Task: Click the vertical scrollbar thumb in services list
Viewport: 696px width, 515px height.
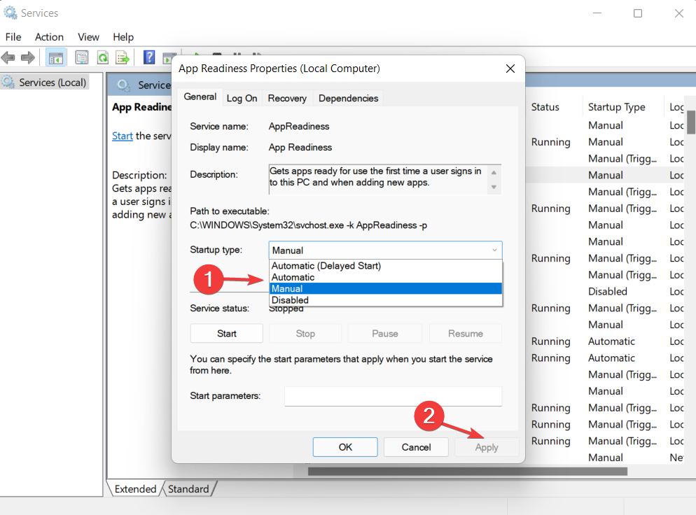Action: click(691, 122)
